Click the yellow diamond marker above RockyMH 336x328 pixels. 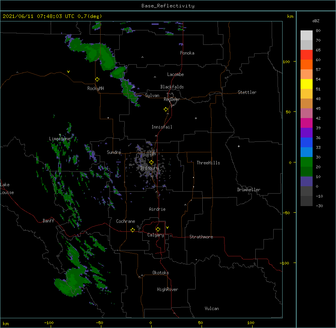click(97, 79)
